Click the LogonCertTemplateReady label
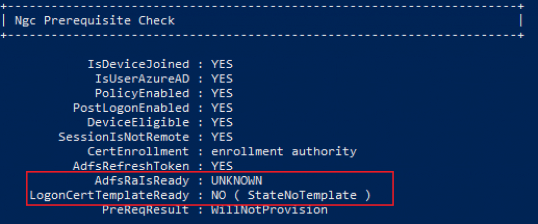 pyautogui.click(x=109, y=195)
